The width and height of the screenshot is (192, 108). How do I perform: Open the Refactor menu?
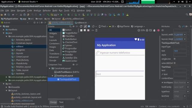(x=47, y=11)
